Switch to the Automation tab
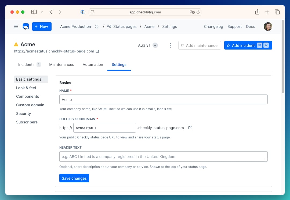The width and height of the screenshot is (290, 200). point(93,65)
